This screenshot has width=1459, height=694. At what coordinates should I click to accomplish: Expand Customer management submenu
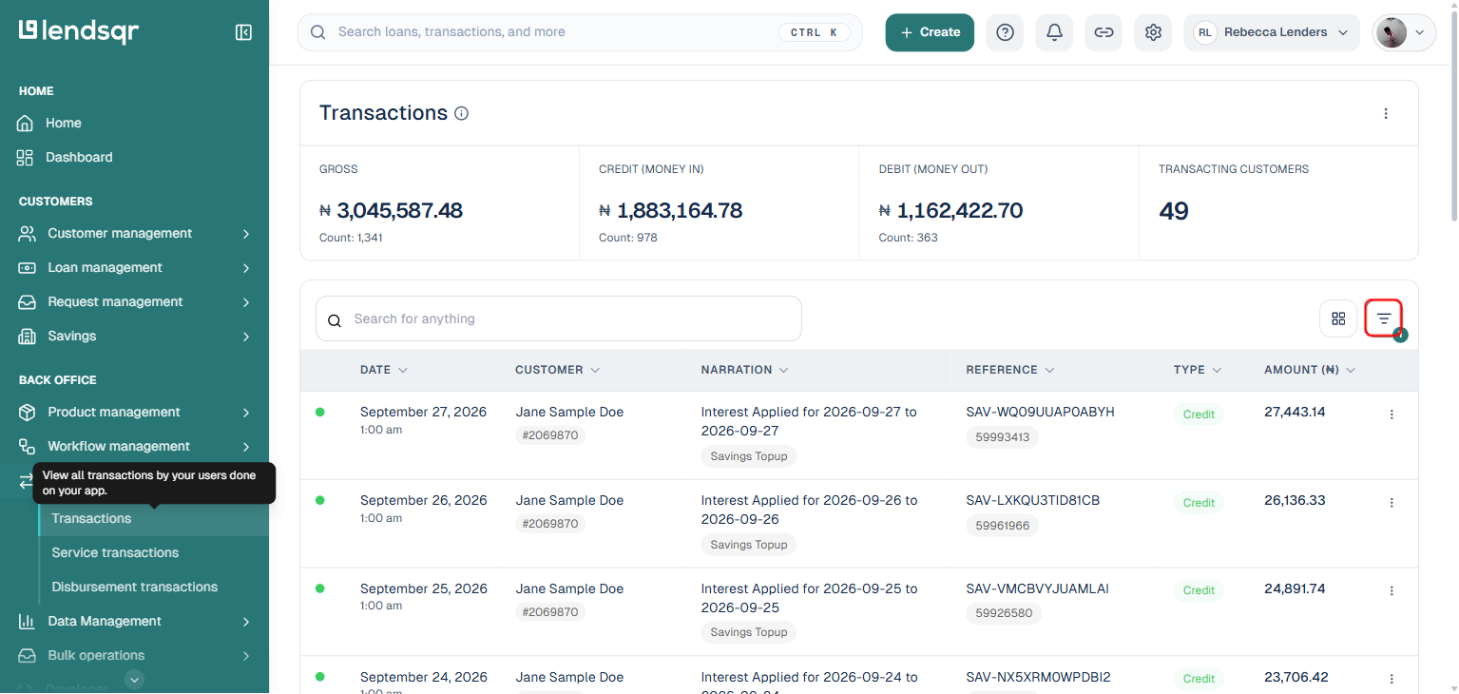(x=246, y=234)
